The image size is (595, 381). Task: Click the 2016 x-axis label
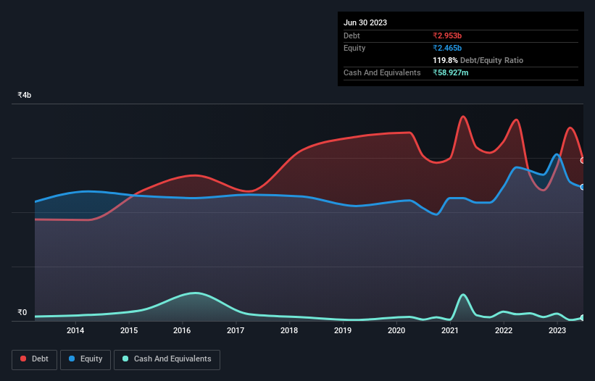click(x=182, y=330)
